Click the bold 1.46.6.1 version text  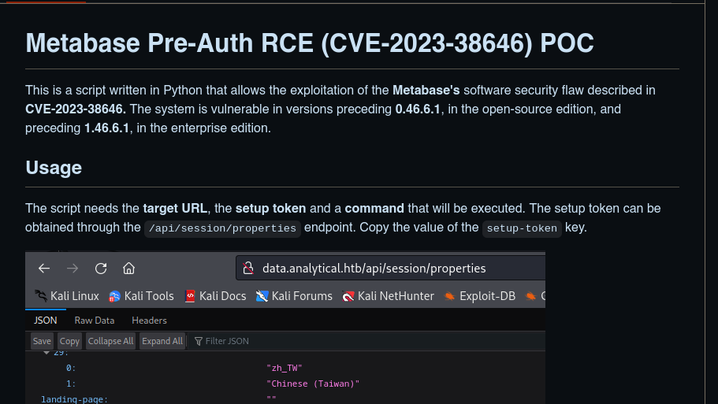[106, 128]
